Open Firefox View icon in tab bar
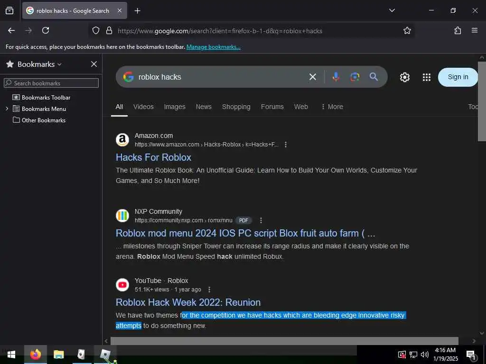This screenshot has width=486, height=364. [9, 10]
